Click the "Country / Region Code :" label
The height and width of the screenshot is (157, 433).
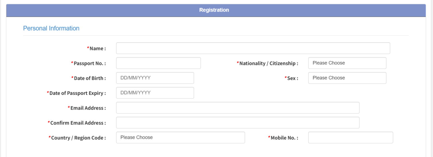(78, 138)
